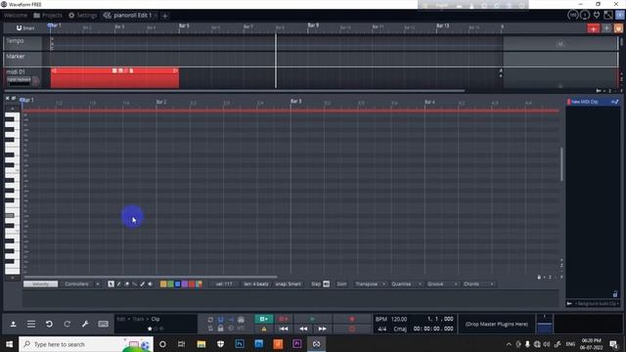Open the virtual keyboard icon

tap(103, 324)
